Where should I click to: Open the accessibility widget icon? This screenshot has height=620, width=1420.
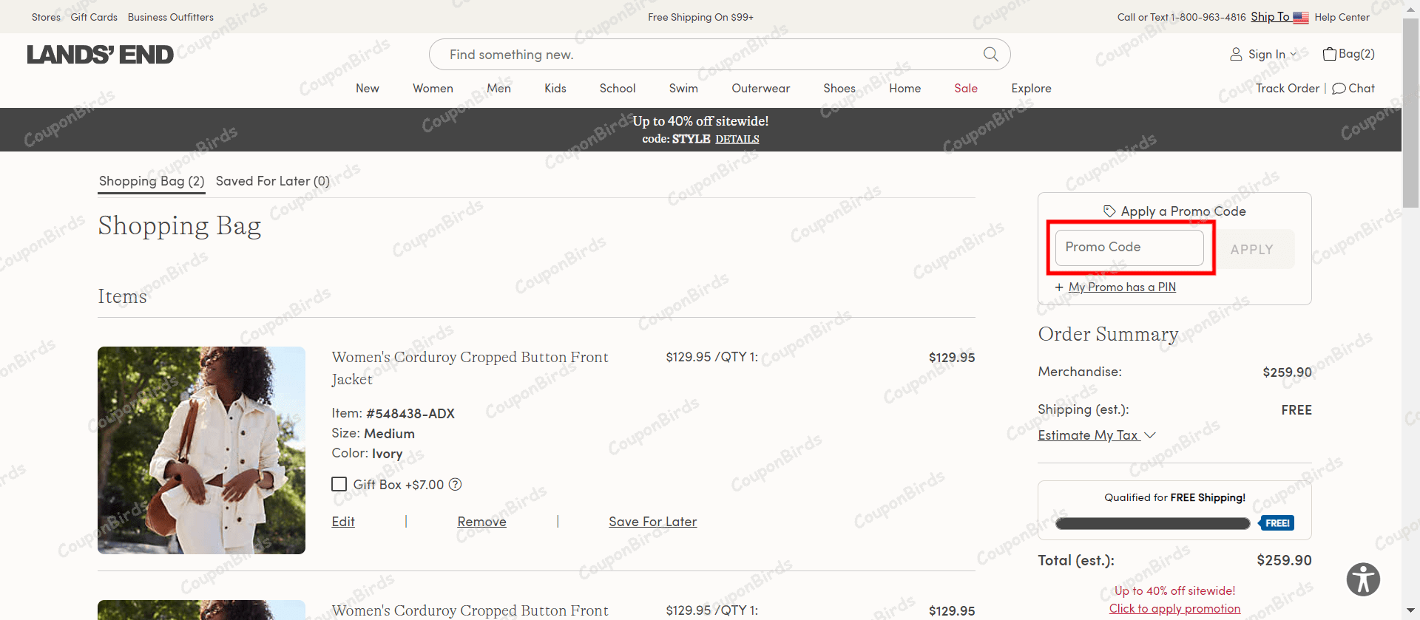[1363, 579]
